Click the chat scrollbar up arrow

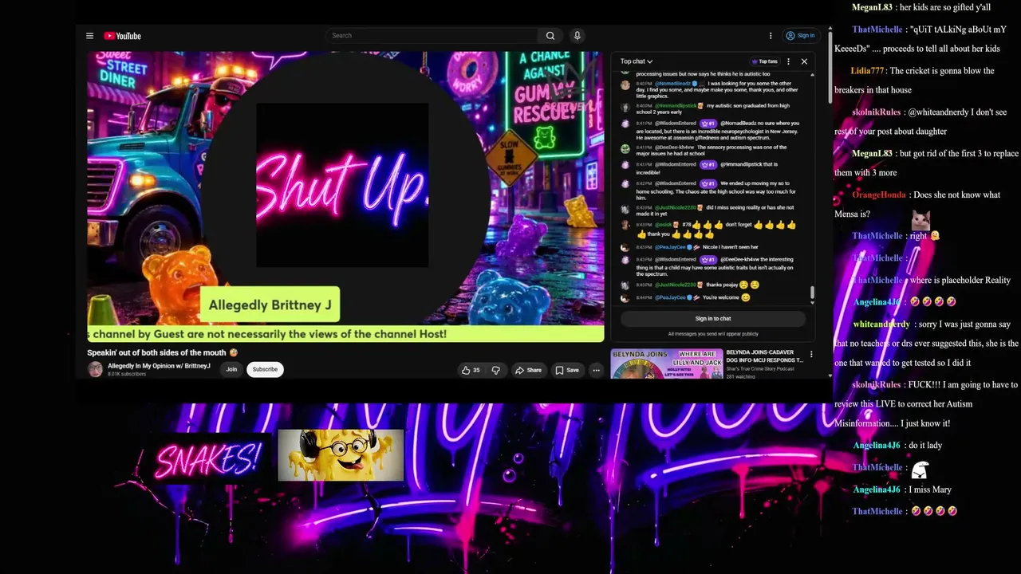[812, 74]
